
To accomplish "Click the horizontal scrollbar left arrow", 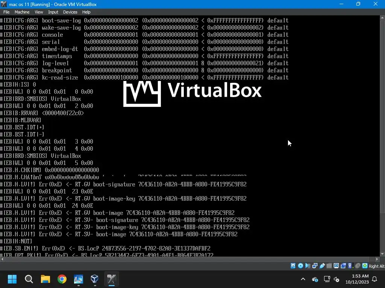I will tap(2, 259).
